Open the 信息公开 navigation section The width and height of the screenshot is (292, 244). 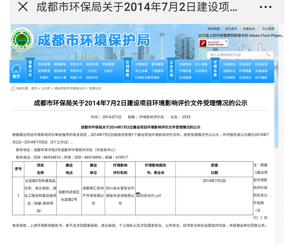30,70
